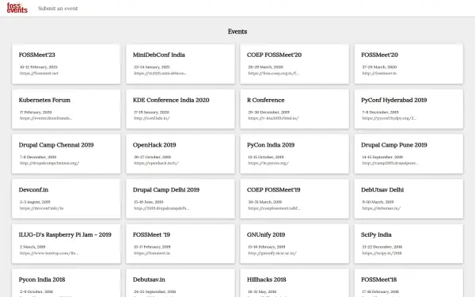Select the Drupal Camp Delhi 2019 title

coord(166,190)
